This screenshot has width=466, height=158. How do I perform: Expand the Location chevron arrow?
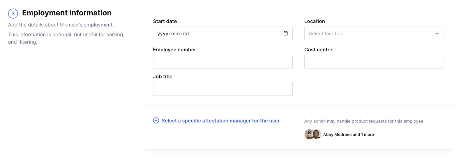pyautogui.click(x=437, y=34)
